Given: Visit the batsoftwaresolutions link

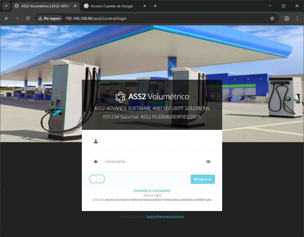Looking at the screenshot, I should tap(165, 217).
